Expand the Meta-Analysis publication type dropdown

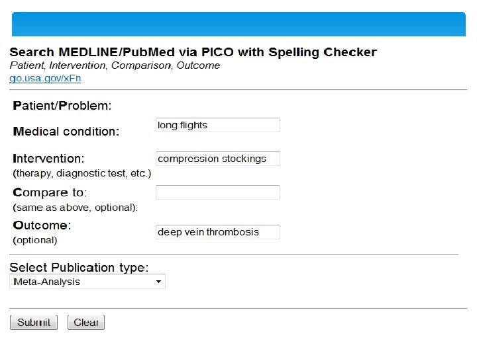pos(87,282)
